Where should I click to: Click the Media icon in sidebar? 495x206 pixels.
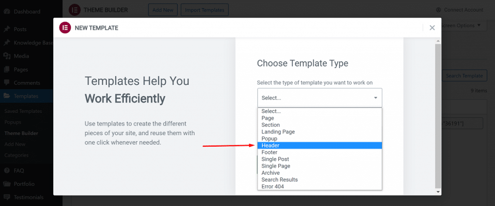pyautogui.click(x=7, y=56)
